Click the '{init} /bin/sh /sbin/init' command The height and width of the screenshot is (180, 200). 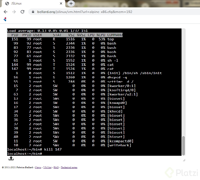tap(134, 73)
